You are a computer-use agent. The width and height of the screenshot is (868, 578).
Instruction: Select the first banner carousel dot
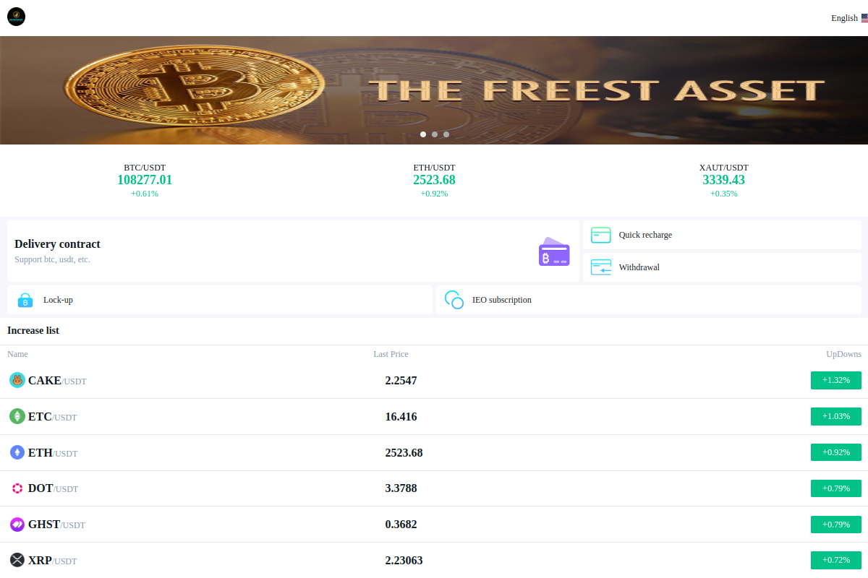click(x=423, y=134)
